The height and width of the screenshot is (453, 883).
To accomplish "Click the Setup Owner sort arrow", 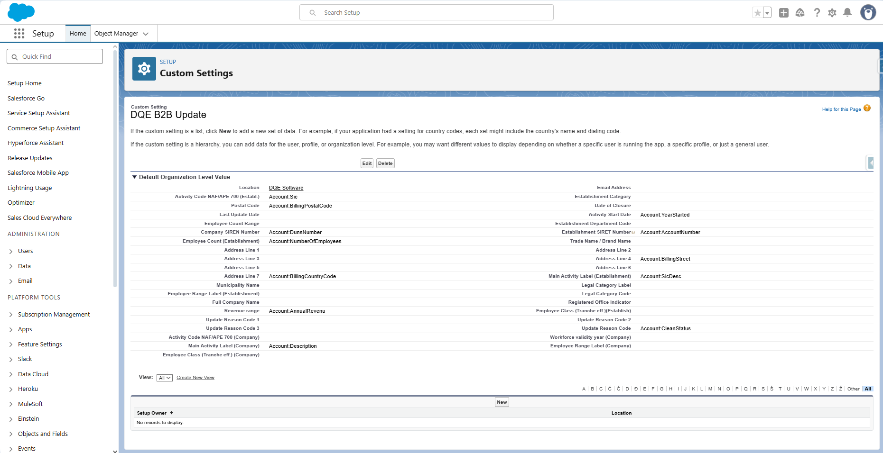I will coord(172,413).
